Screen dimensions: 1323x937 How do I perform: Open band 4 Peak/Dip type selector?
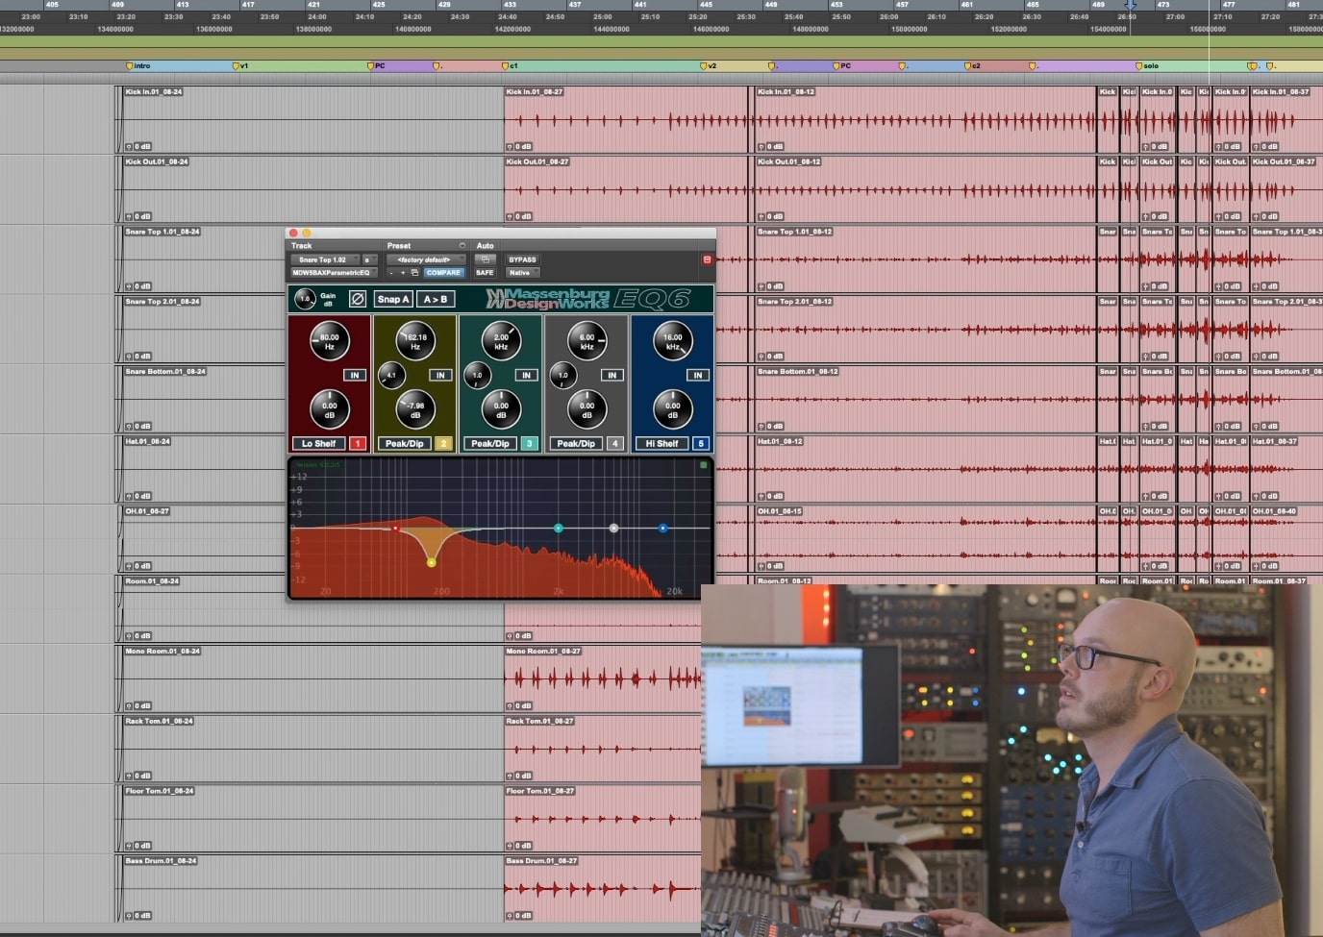576,443
